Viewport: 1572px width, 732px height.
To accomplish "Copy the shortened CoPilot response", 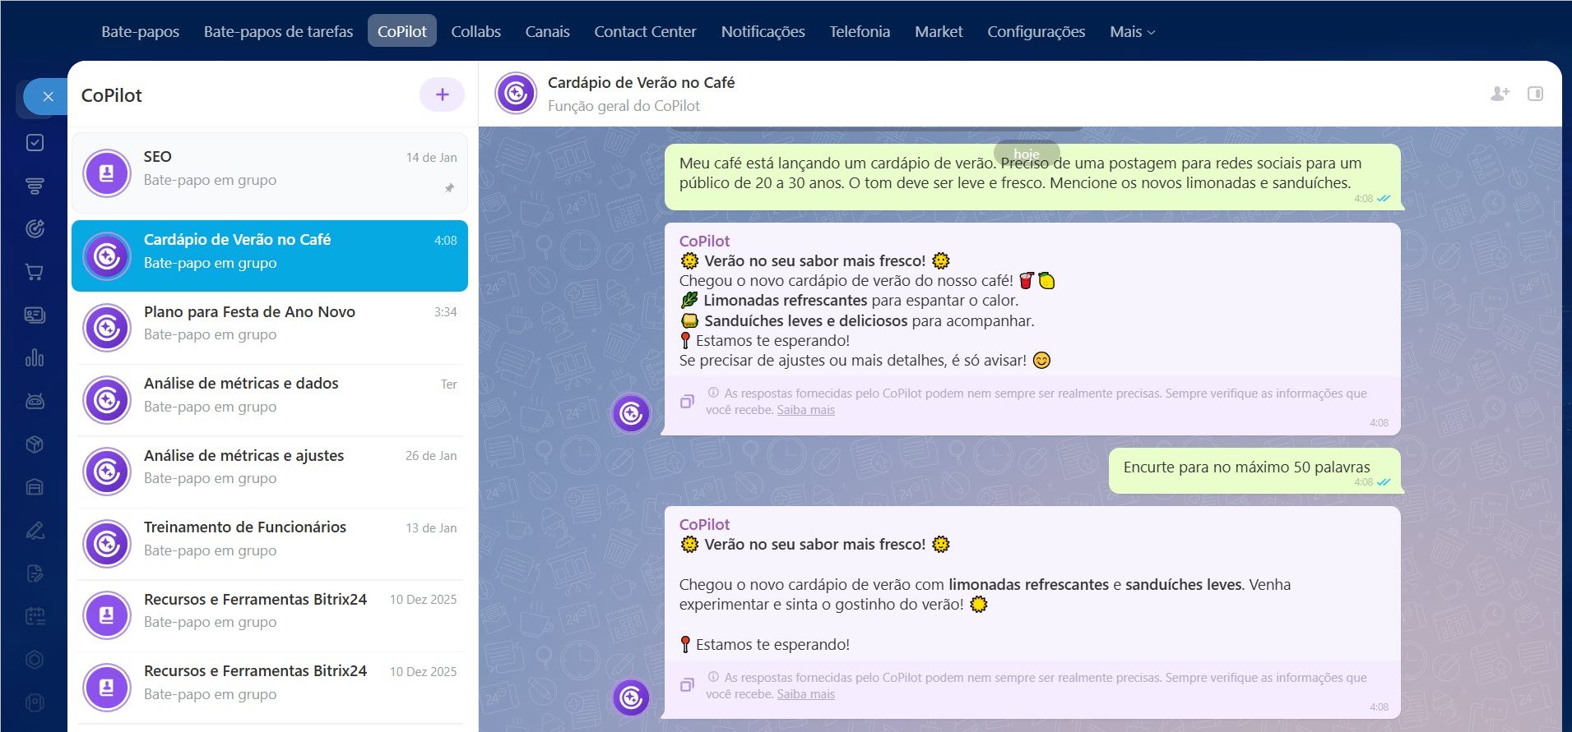I will click(687, 685).
